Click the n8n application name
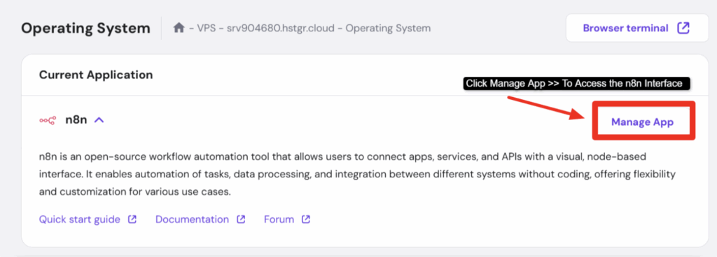717x257 pixels. tap(76, 121)
